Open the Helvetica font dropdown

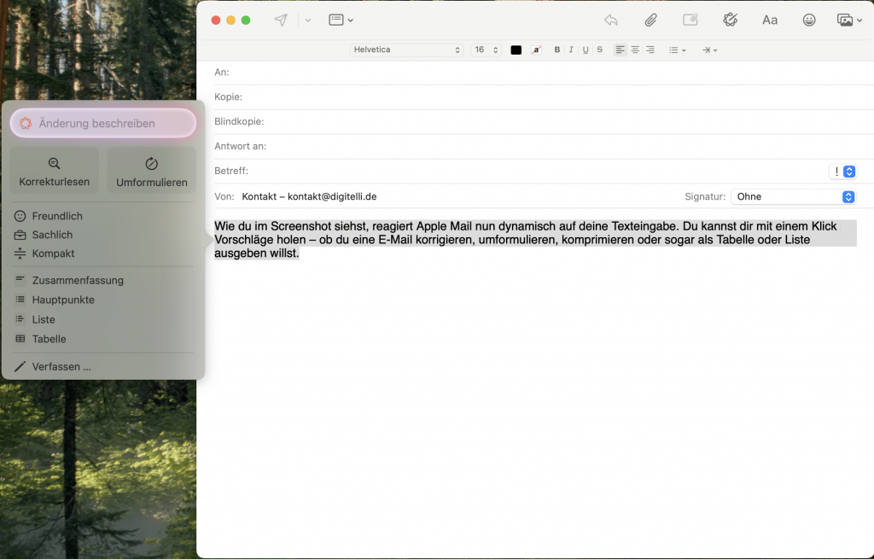tap(407, 50)
